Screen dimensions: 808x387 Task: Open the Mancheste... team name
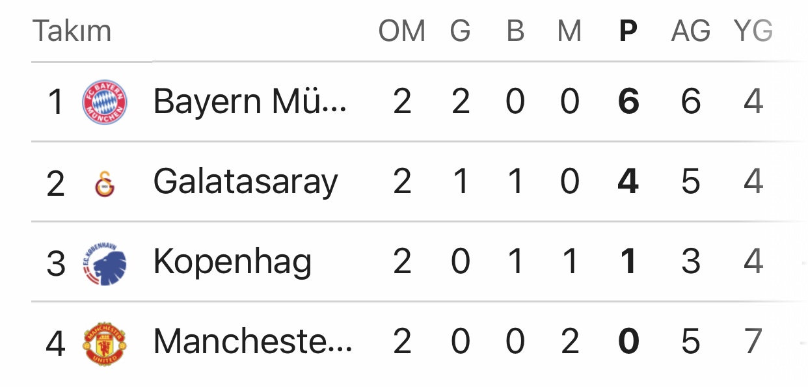point(252,342)
